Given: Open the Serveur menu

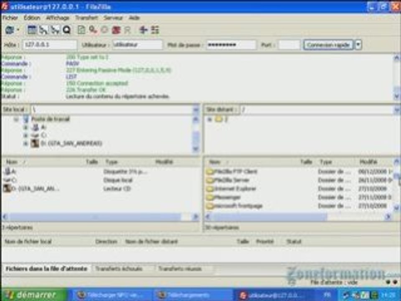Looking at the screenshot, I should click(113, 18).
